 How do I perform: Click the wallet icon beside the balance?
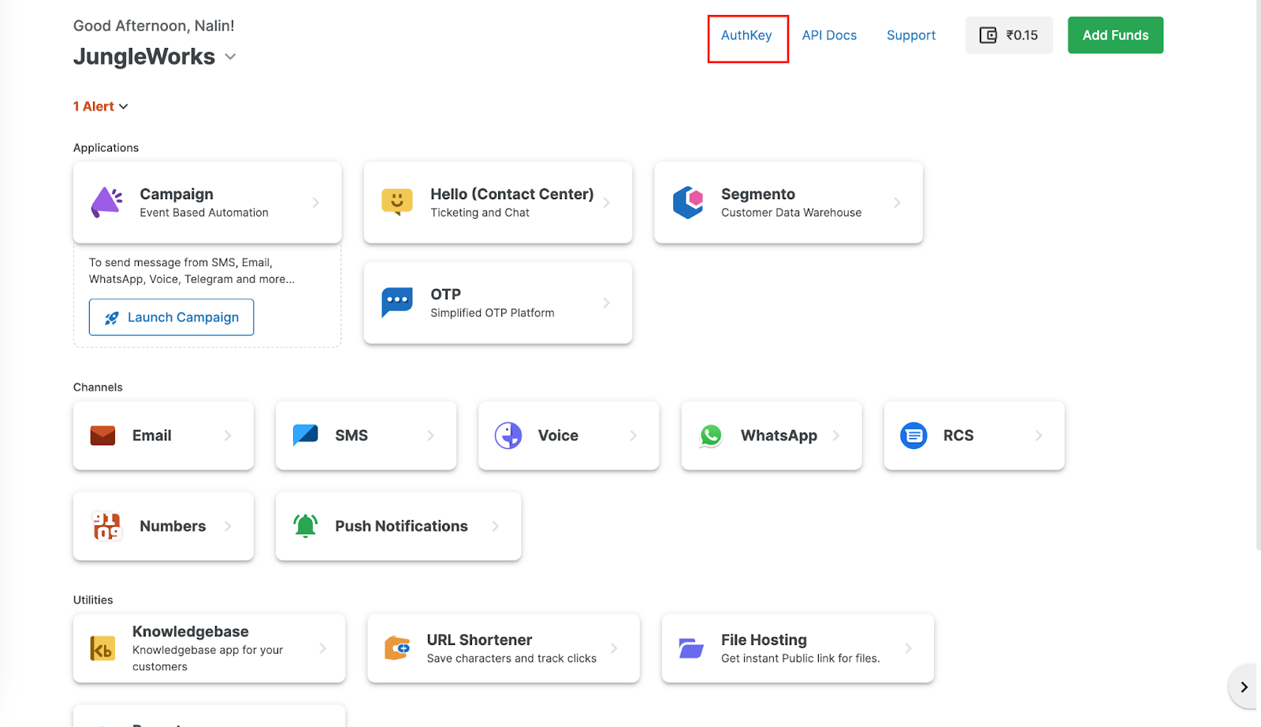tap(988, 35)
